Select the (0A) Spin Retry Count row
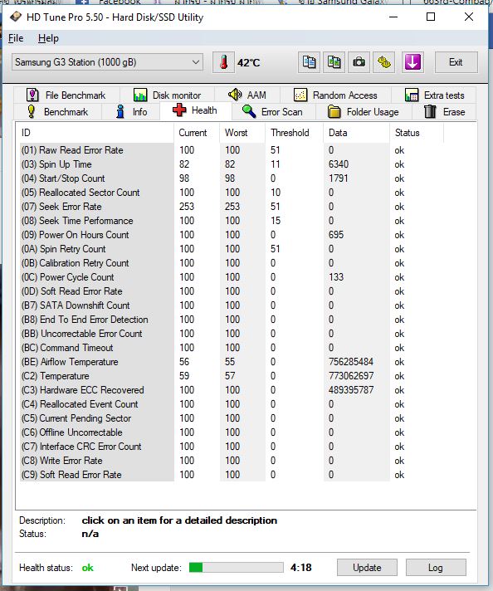 [232, 249]
